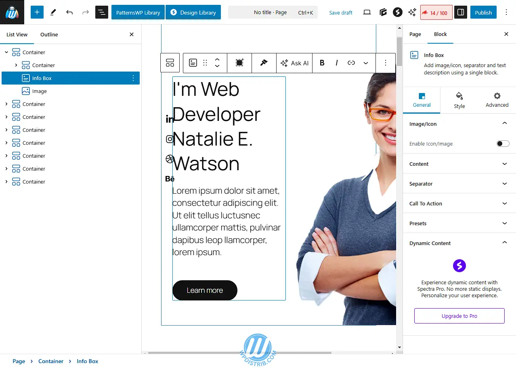Click the undo arrow
The image size is (516, 368).
pos(69,12)
